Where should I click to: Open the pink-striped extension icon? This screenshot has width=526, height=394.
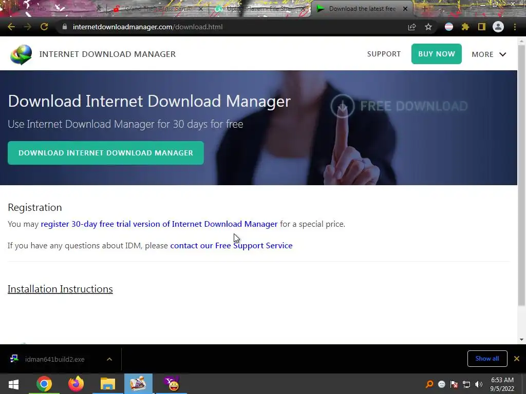tap(449, 27)
